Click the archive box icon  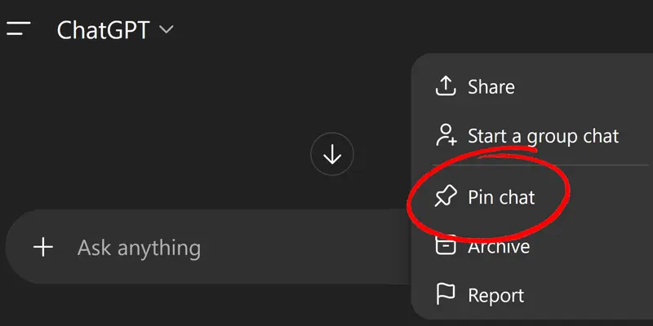point(446,245)
